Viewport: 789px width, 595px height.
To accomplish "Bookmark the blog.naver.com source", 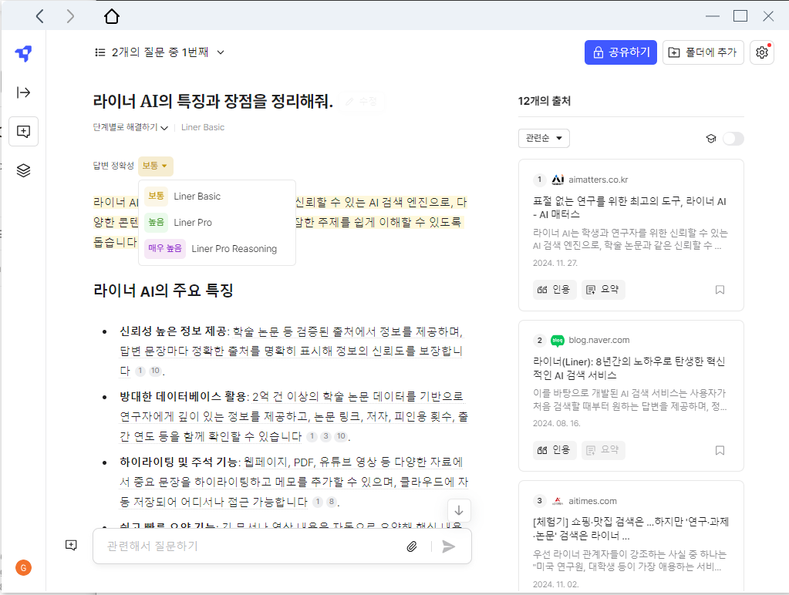I will [720, 450].
